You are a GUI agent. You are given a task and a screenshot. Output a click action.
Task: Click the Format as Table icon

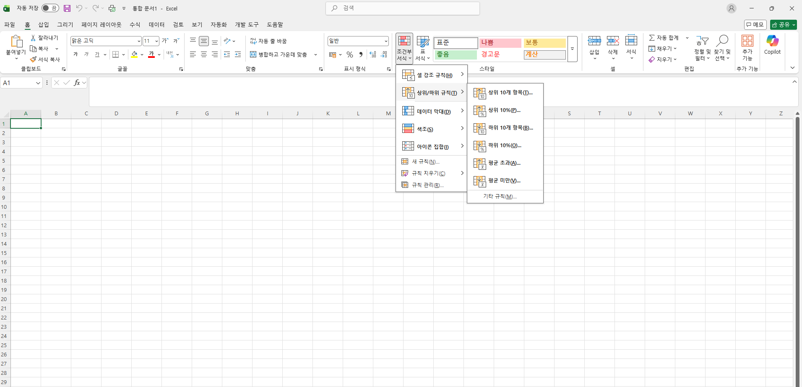click(423, 42)
